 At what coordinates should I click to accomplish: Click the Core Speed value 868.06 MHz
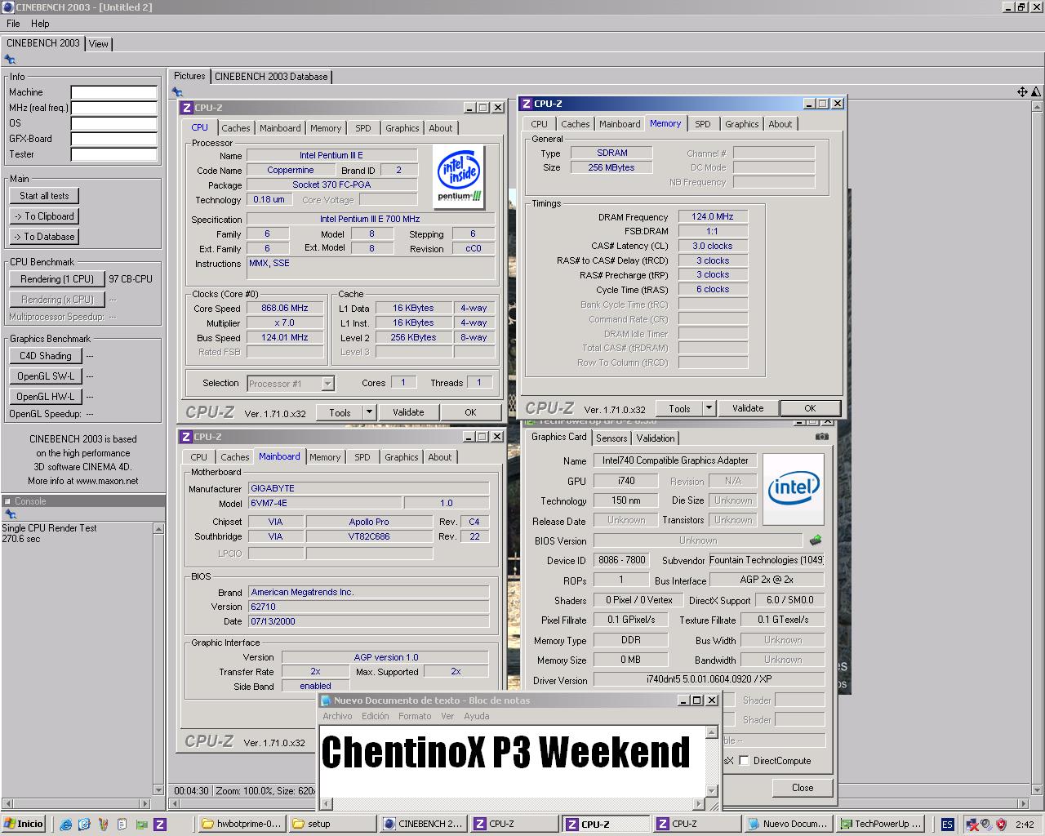(285, 309)
